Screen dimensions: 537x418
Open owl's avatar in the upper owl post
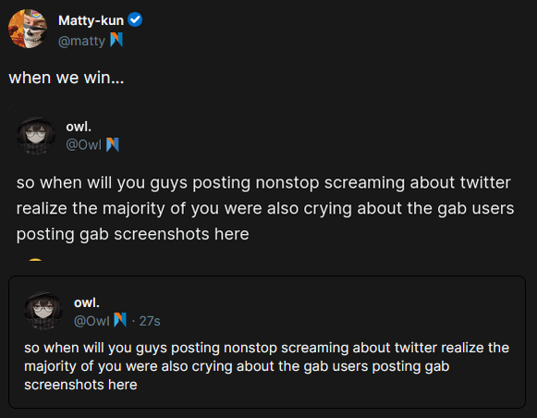coord(36,136)
